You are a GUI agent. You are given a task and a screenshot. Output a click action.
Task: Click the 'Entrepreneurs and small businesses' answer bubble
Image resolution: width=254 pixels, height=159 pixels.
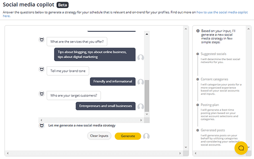[x=106, y=106]
